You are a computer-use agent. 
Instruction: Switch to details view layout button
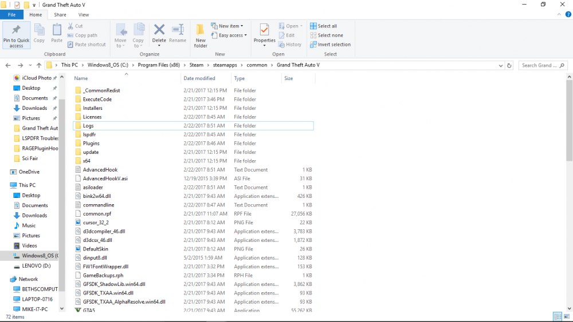pos(558,316)
